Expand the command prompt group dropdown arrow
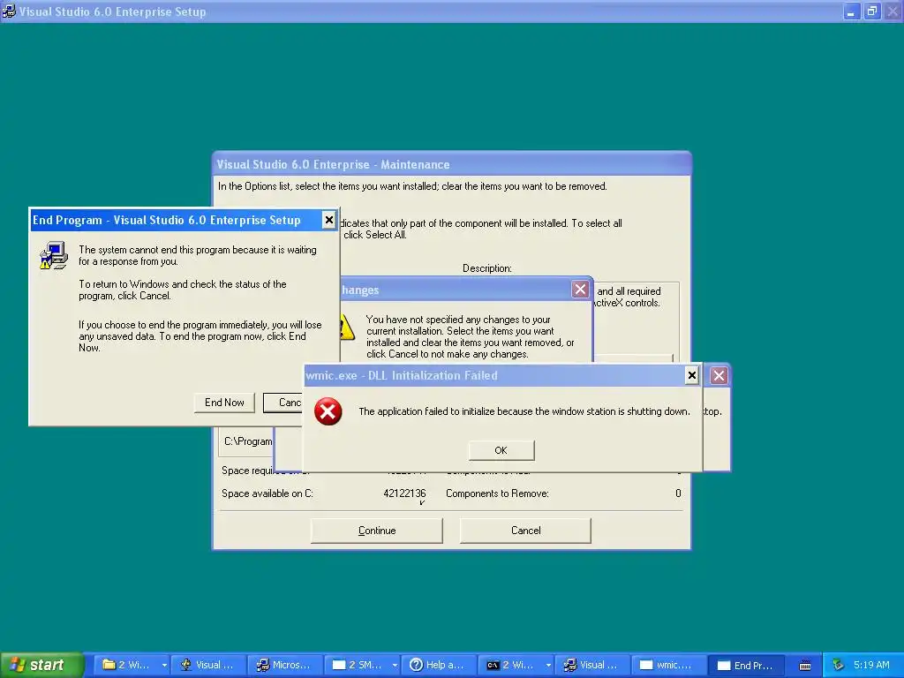This screenshot has width=904, height=678. [x=548, y=665]
